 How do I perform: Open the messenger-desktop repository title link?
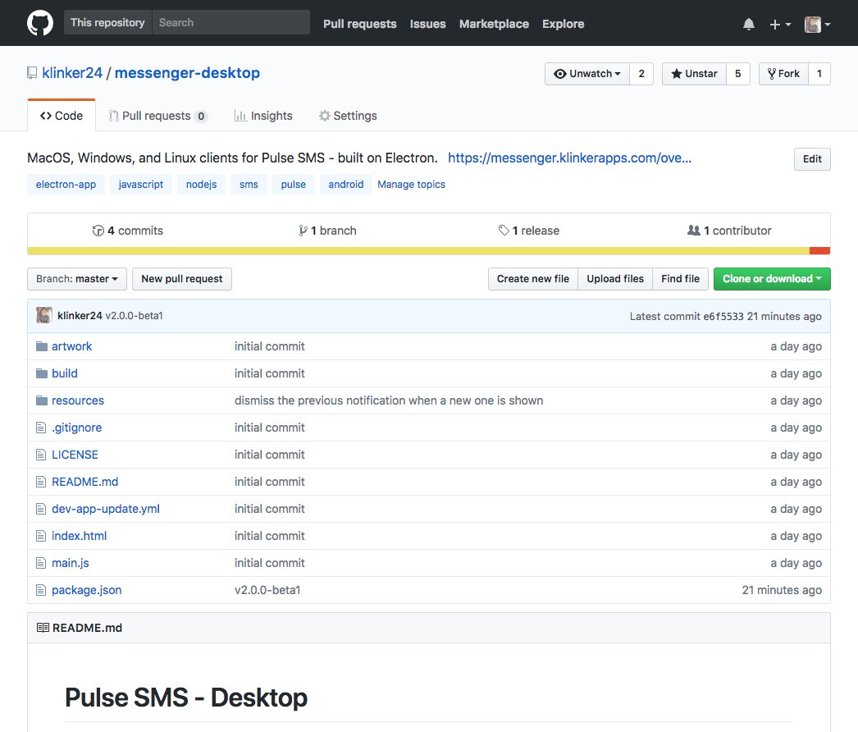click(187, 73)
